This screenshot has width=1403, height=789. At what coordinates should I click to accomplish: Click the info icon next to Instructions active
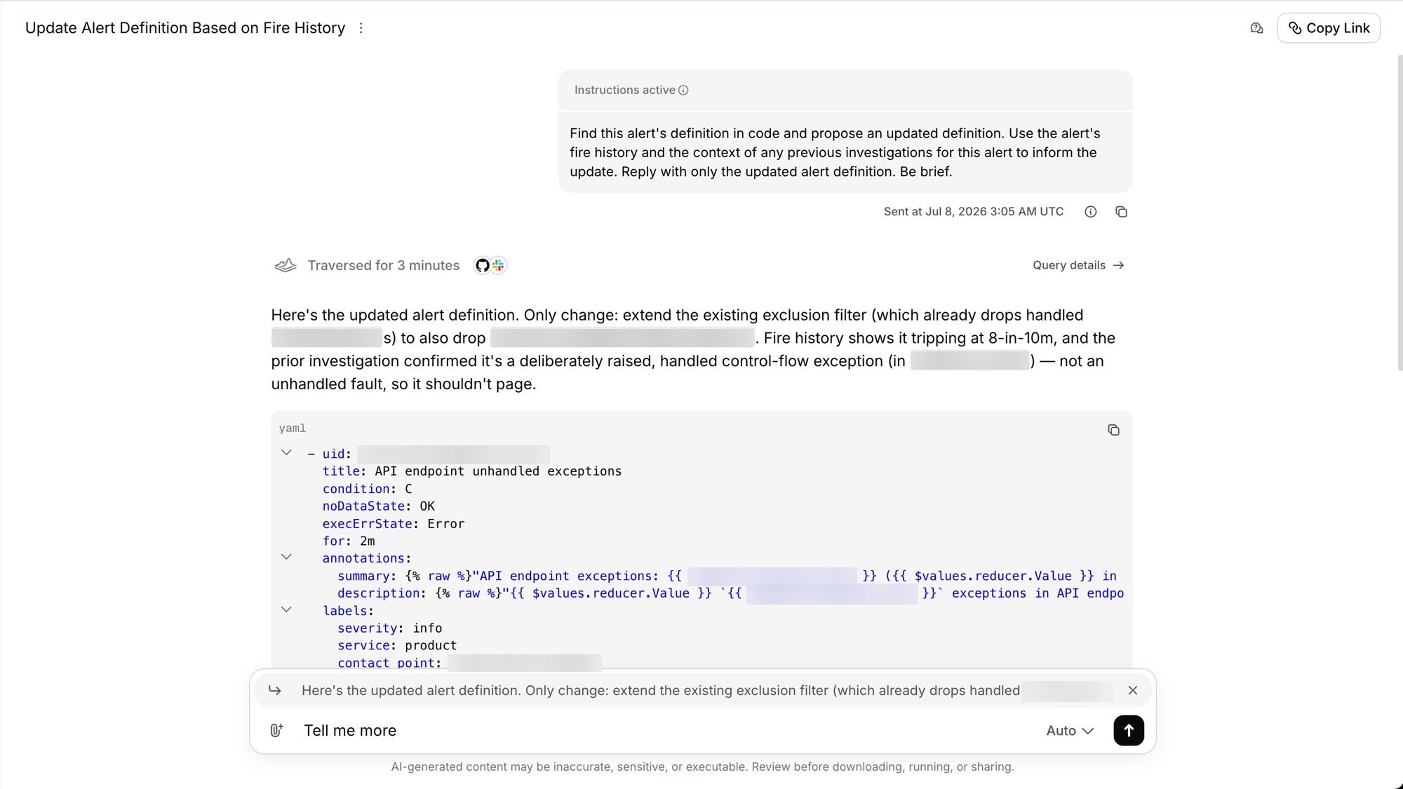(x=683, y=90)
